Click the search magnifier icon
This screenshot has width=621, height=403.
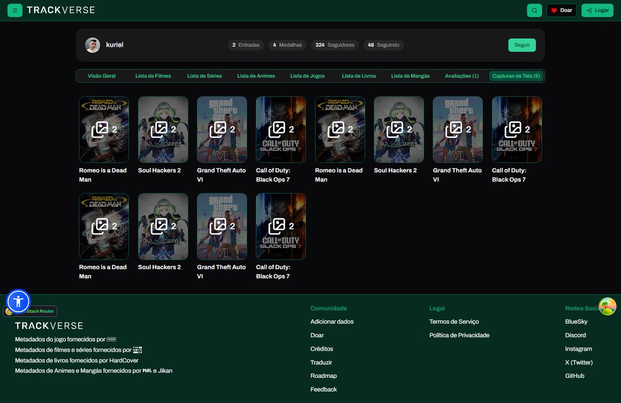(535, 10)
